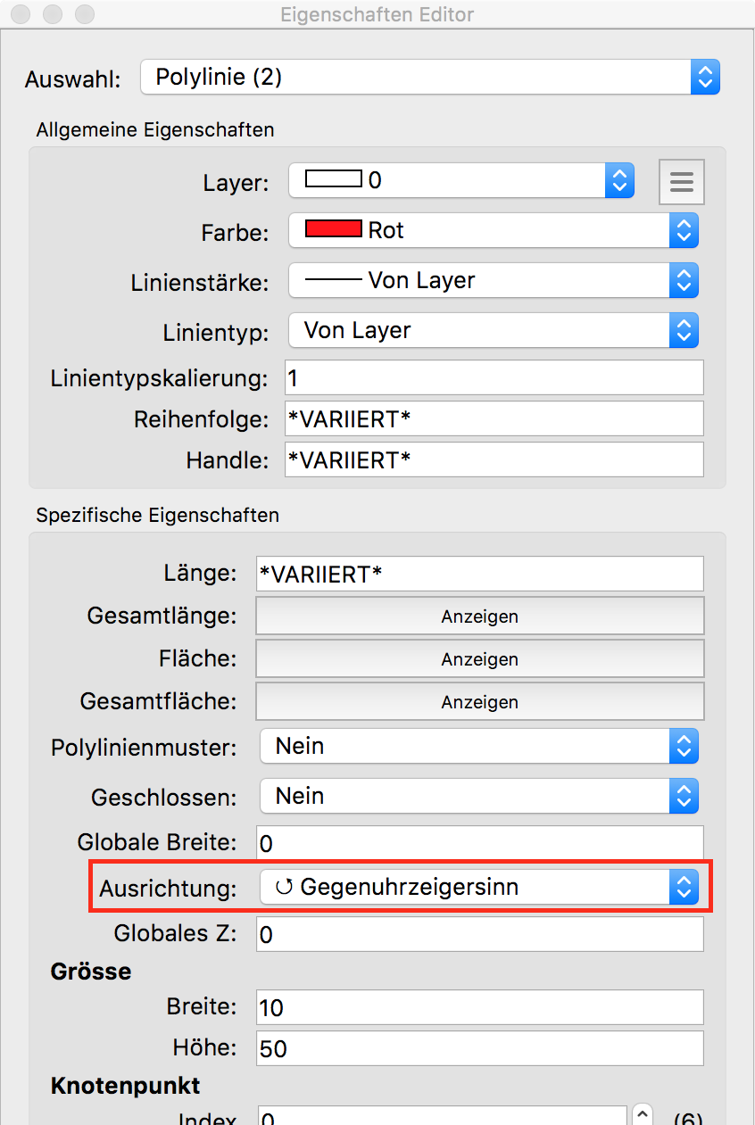Show the Gesamtfläche via Anzeigen

click(x=479, y=702)
